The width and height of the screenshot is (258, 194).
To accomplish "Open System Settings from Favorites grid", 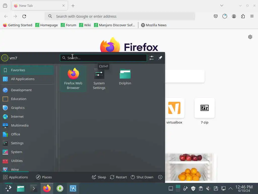I will tap(99, 79).
